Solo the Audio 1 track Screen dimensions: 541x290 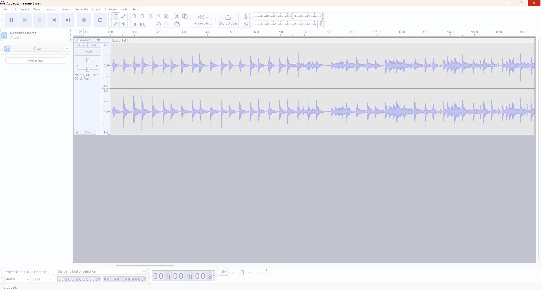click(x=94, y=45)
